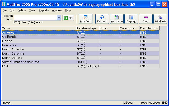The height and width of the screenshot is (106, 169).
Task: Click the Translations column header
Action: 149,28
